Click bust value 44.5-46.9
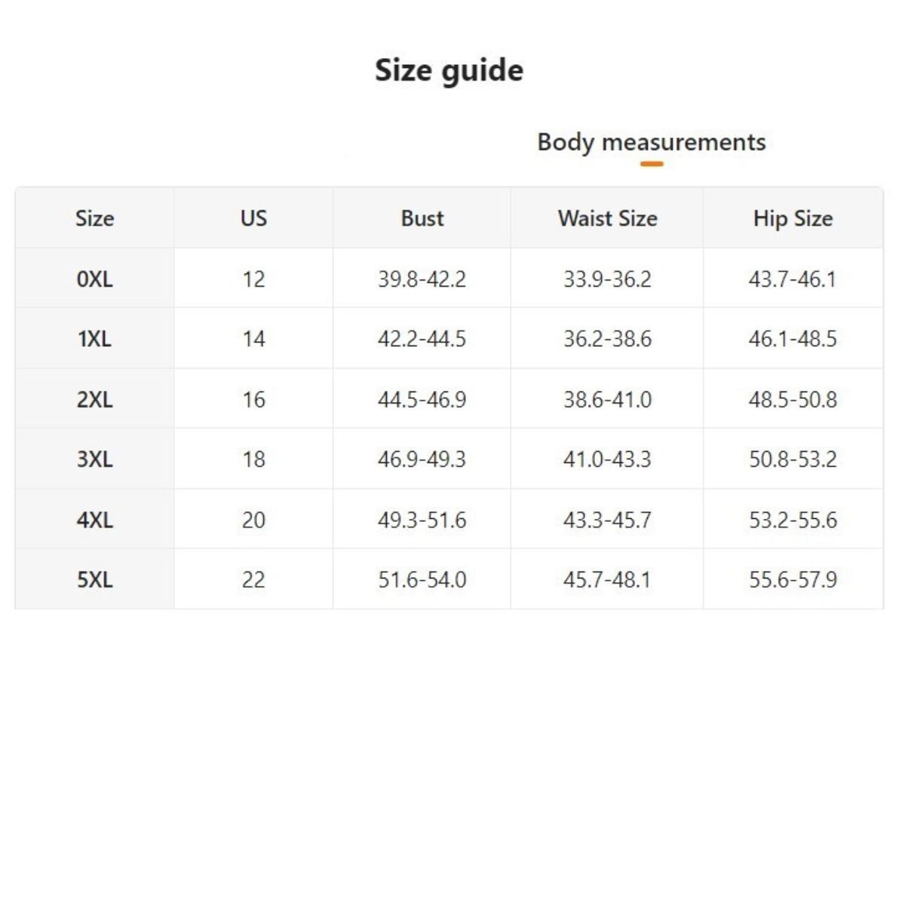Screen dimensions: 905x905 tap(422, 400)
